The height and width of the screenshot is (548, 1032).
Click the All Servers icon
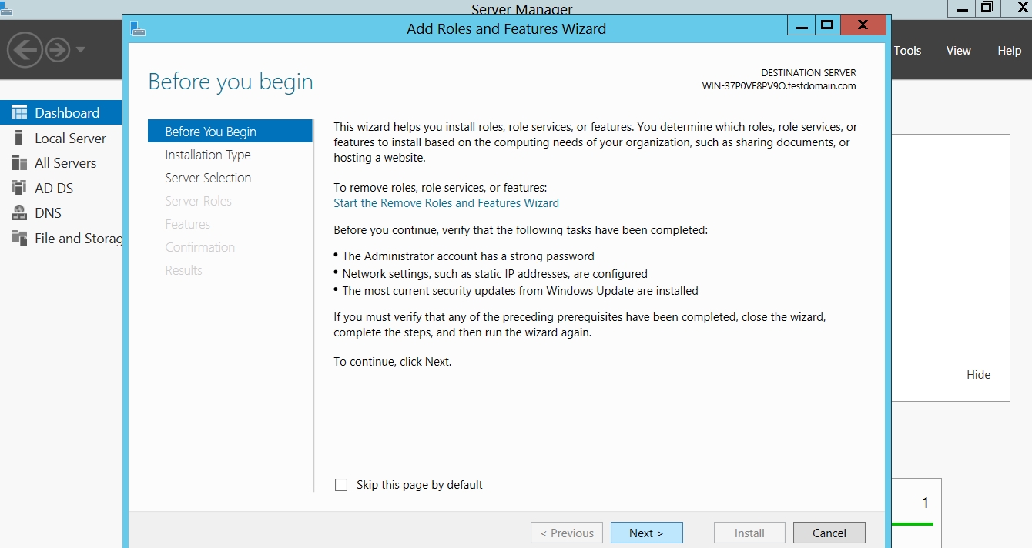(19, 163)
